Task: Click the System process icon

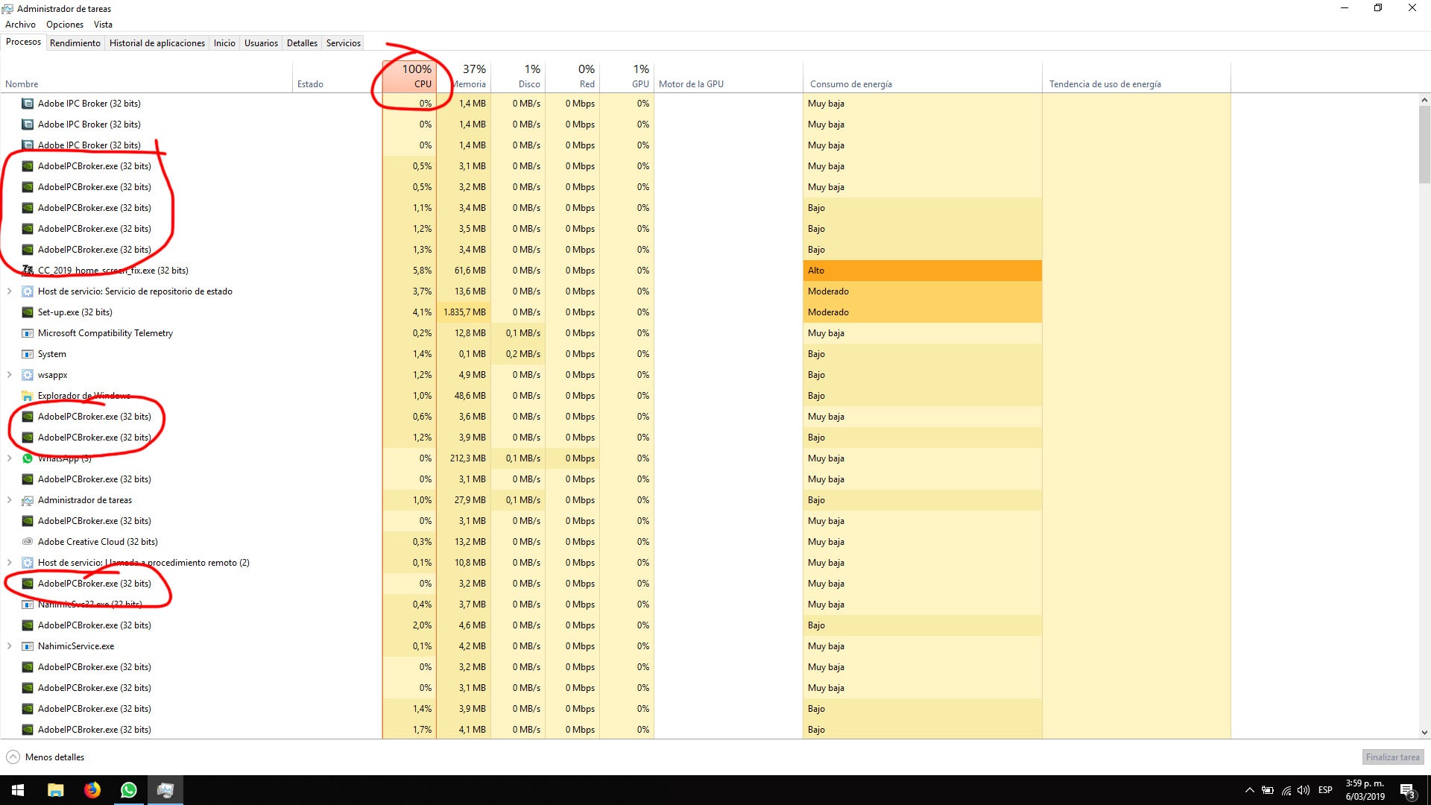Action: pyautogui.click(x=28, y=354)
